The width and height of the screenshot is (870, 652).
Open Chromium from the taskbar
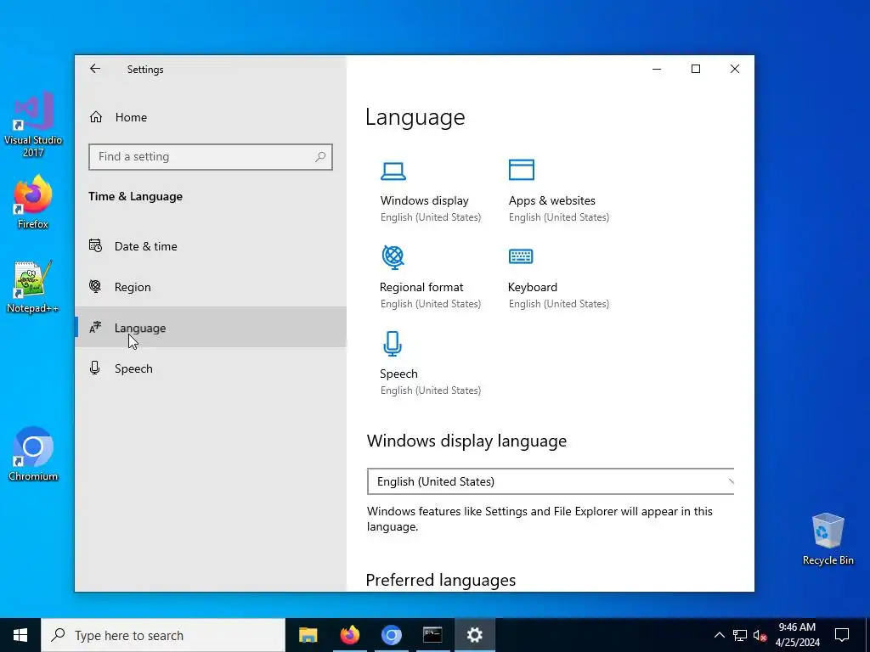coord(391,635)
